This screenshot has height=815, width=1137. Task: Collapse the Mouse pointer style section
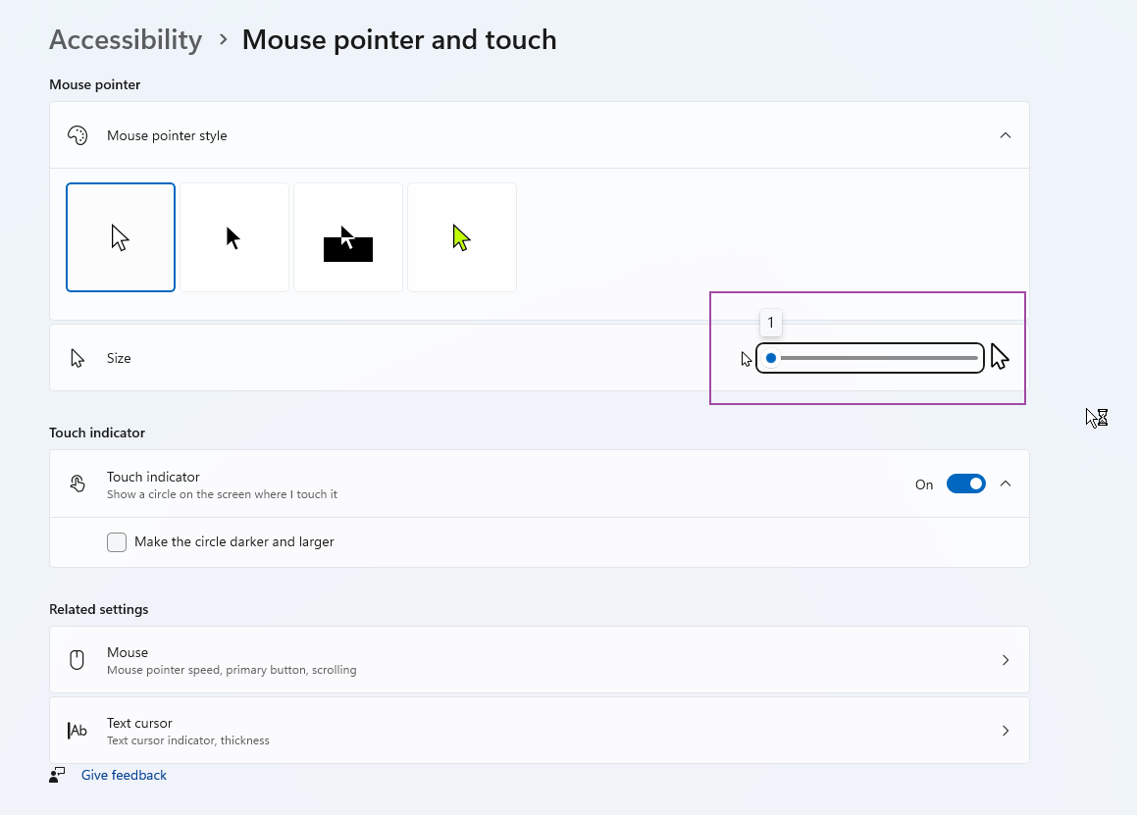pos(1005,135)
